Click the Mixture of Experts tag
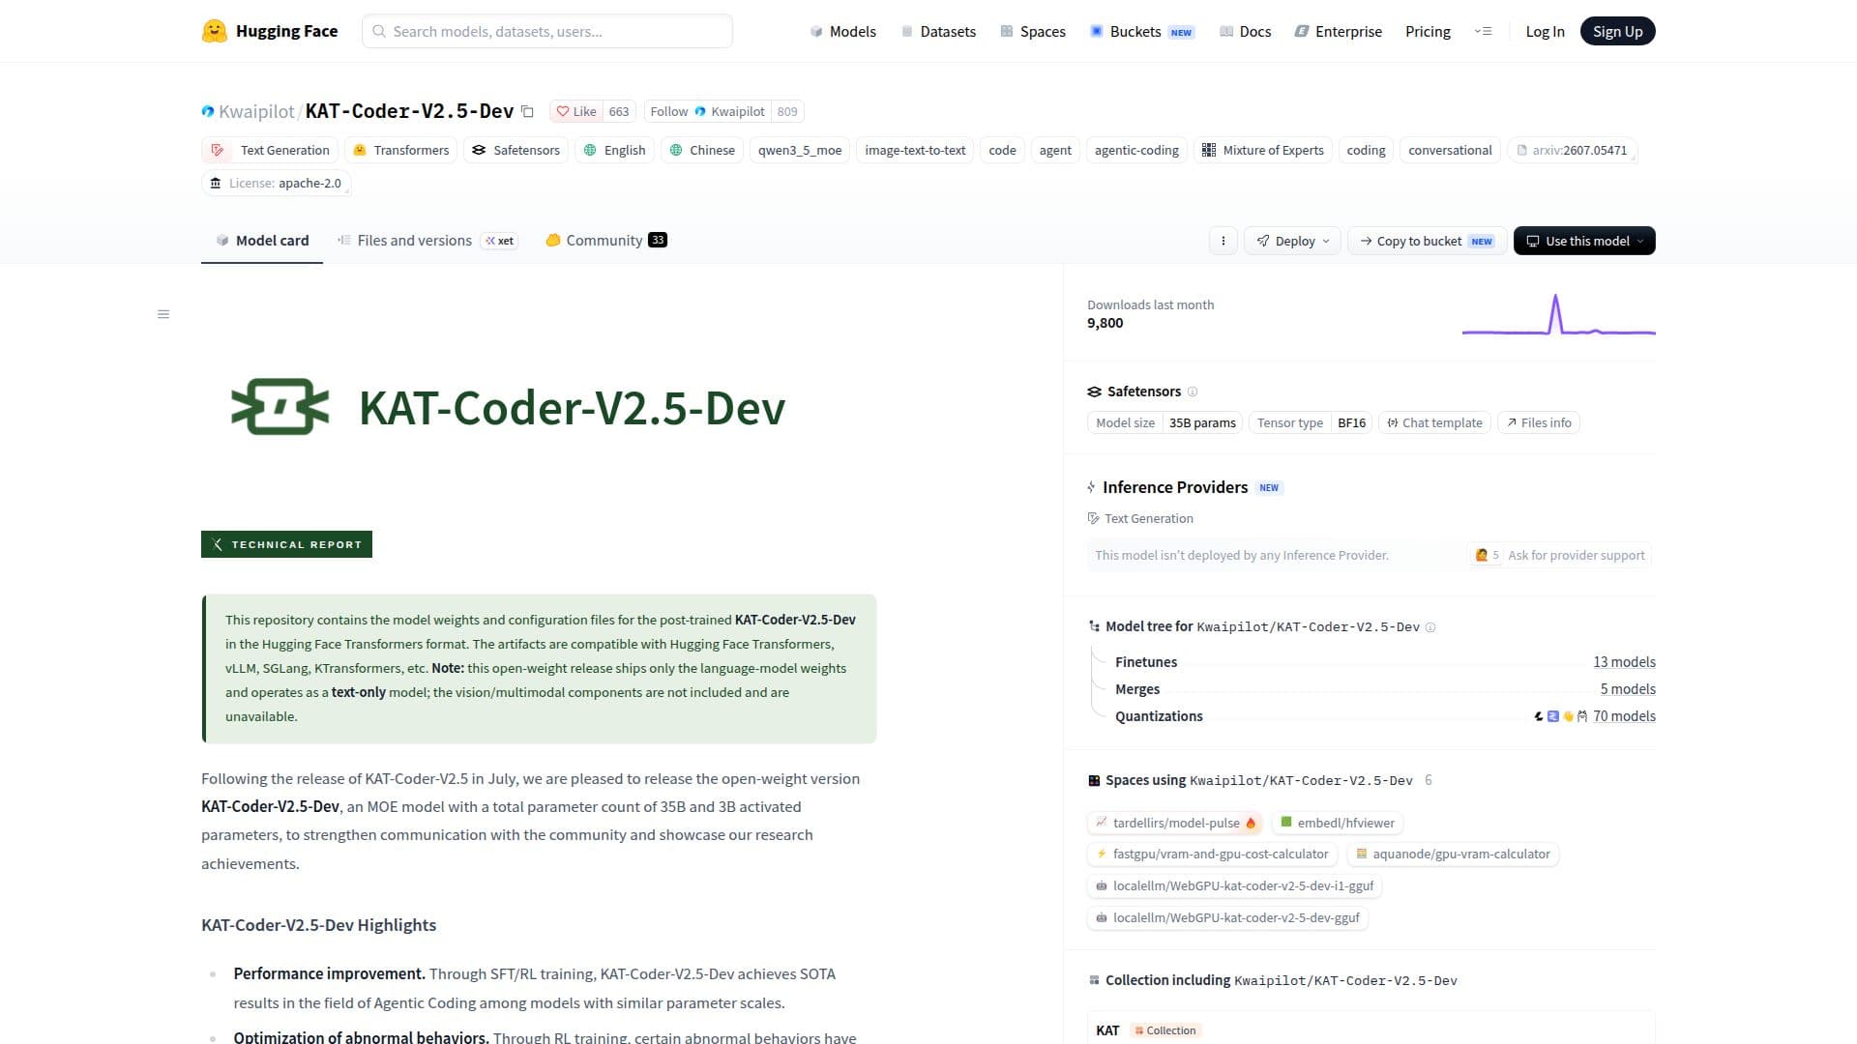Viewport: 1857px width, 1044px height. pos(1262,150)
